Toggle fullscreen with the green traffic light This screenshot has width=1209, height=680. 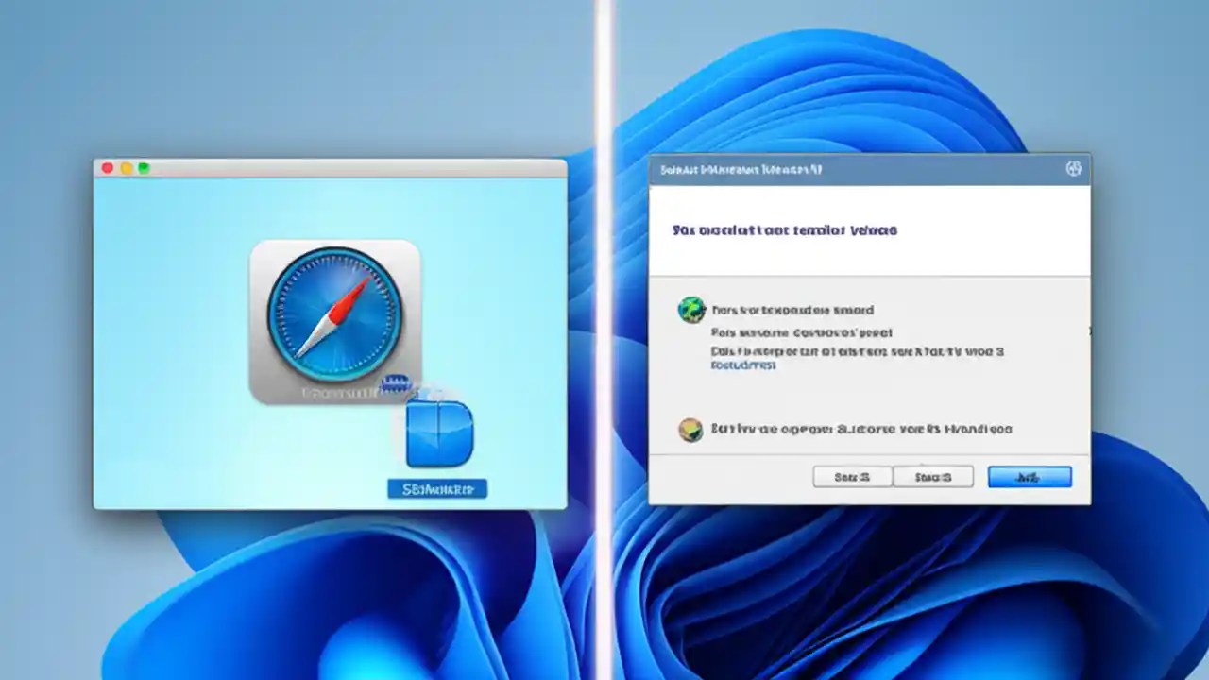143,166
